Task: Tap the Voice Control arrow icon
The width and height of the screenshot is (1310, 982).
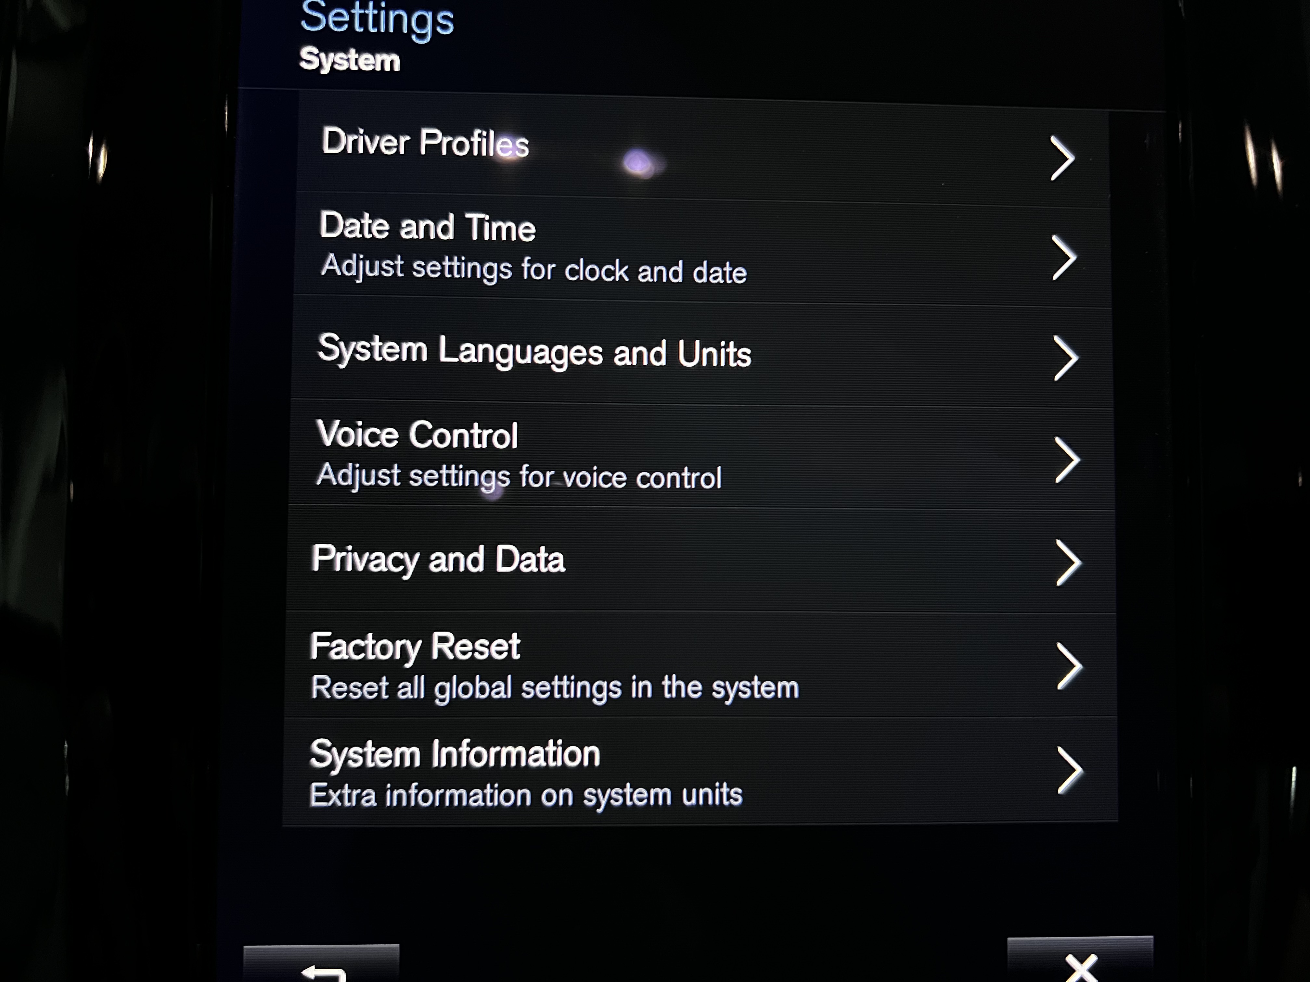Action: [x=1068, y=460]
